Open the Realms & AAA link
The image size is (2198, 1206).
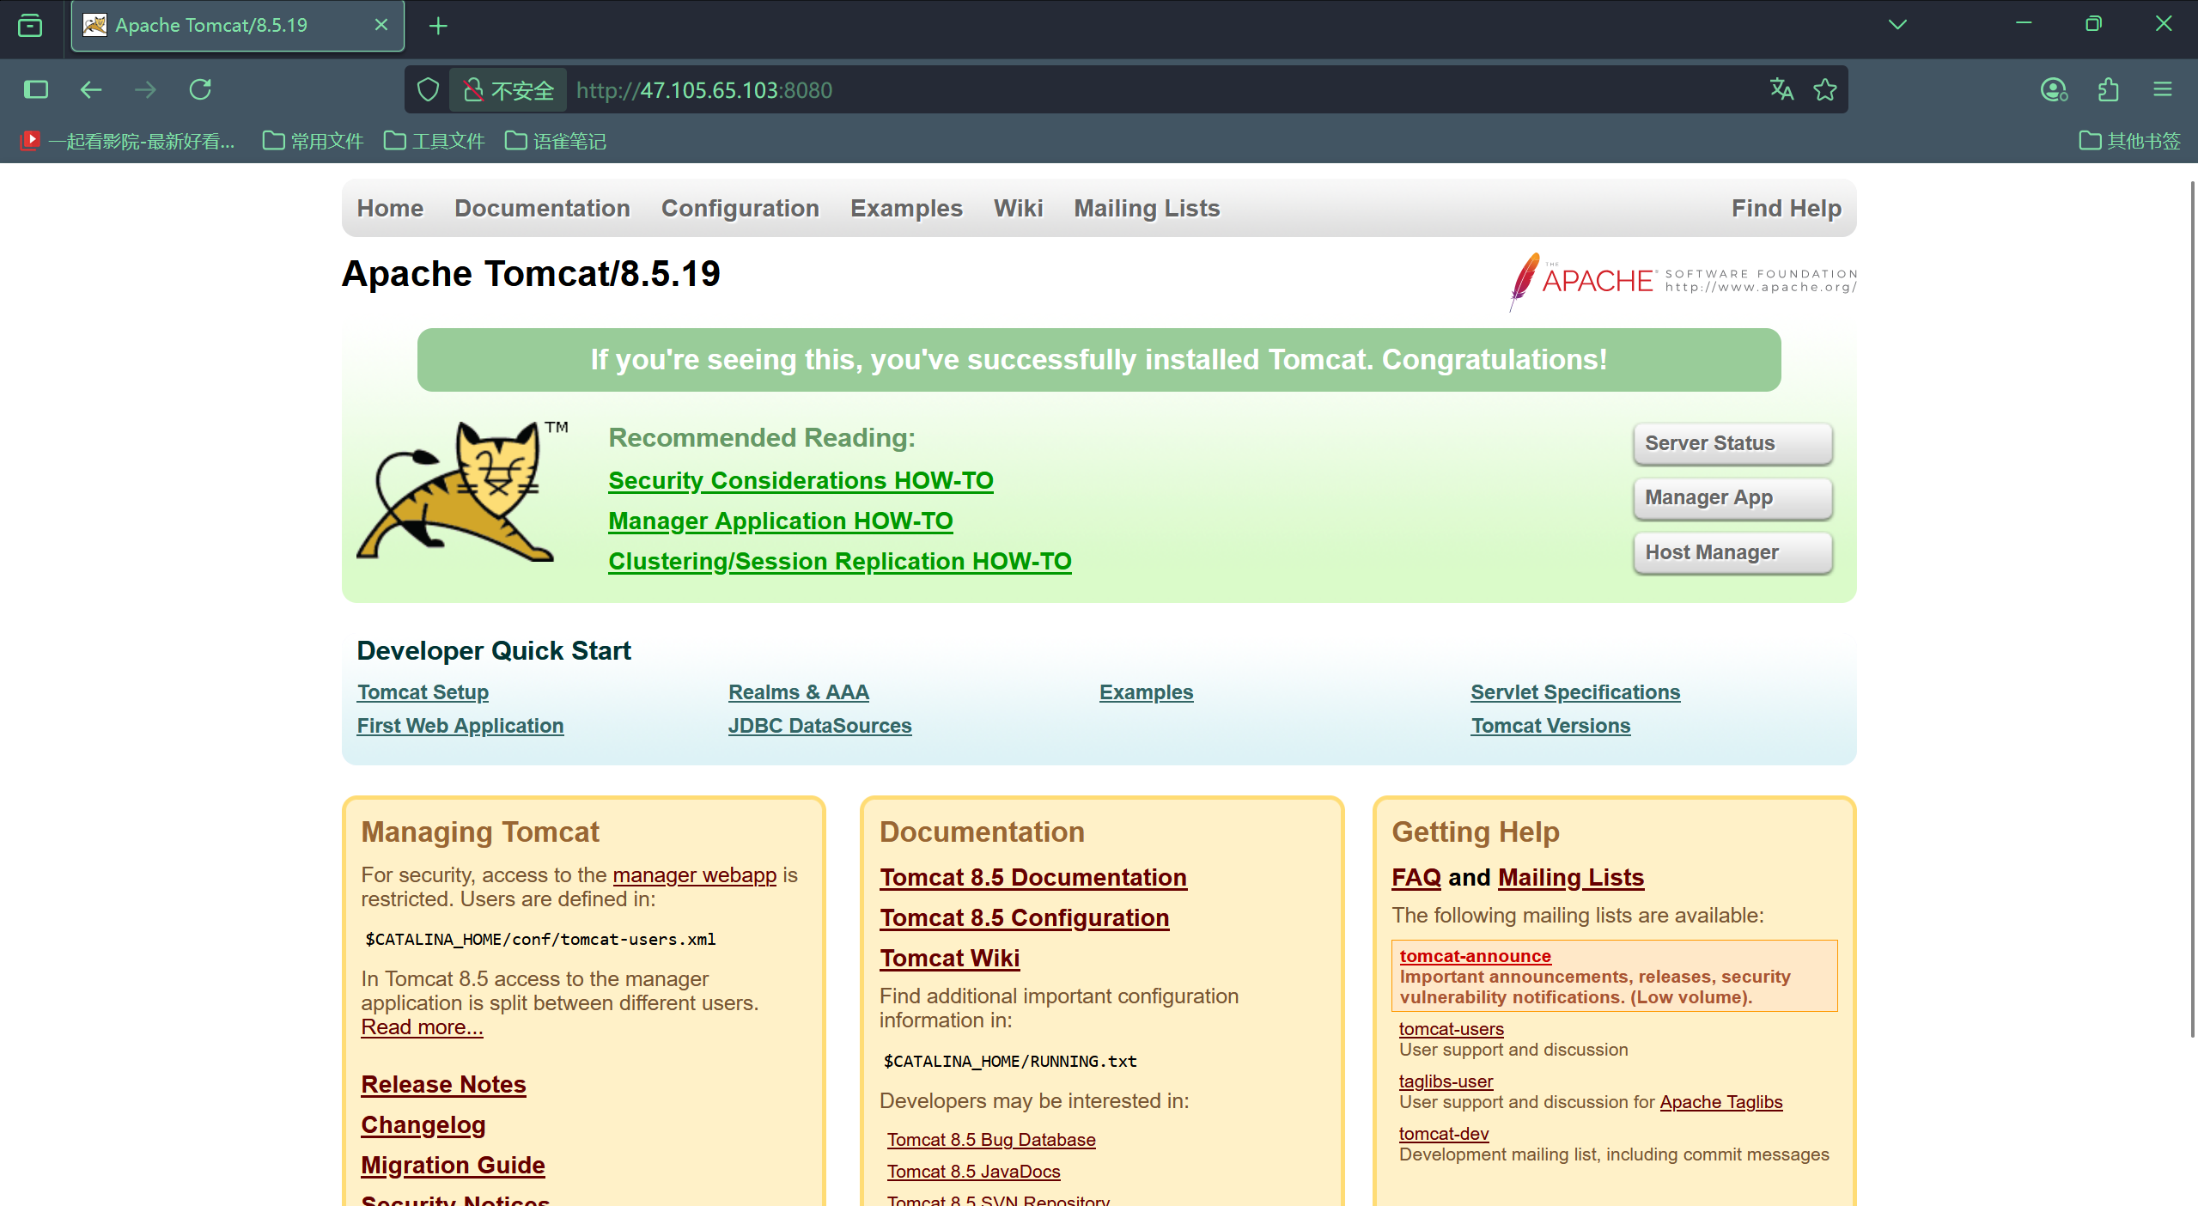[799, 691]
